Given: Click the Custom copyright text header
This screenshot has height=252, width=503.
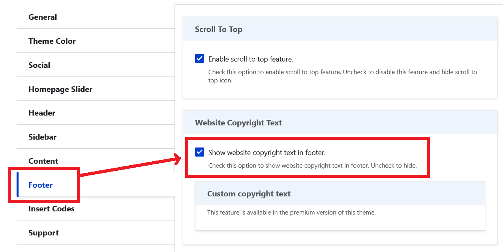Looking at the screenshot, I should (x=249, y=194).
